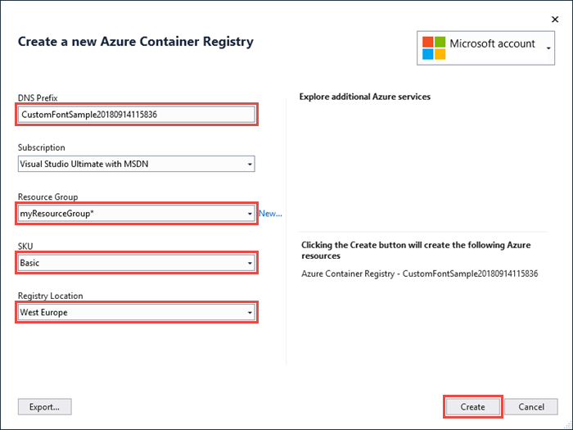
Task: Click the dialog title Create a new Azure Container Registry
Action: pos(136,42)
